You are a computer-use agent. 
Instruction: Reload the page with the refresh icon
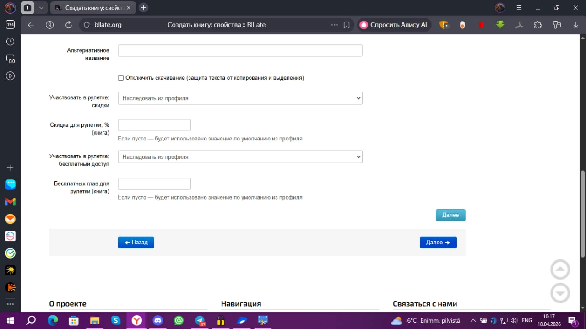69,25
